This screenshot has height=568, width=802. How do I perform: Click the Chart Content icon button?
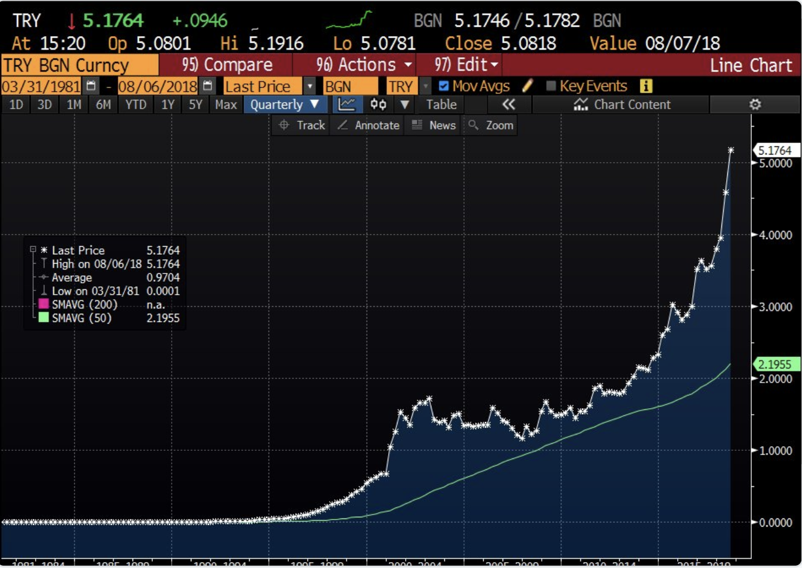pyautogui.click(x=622, y=104)
